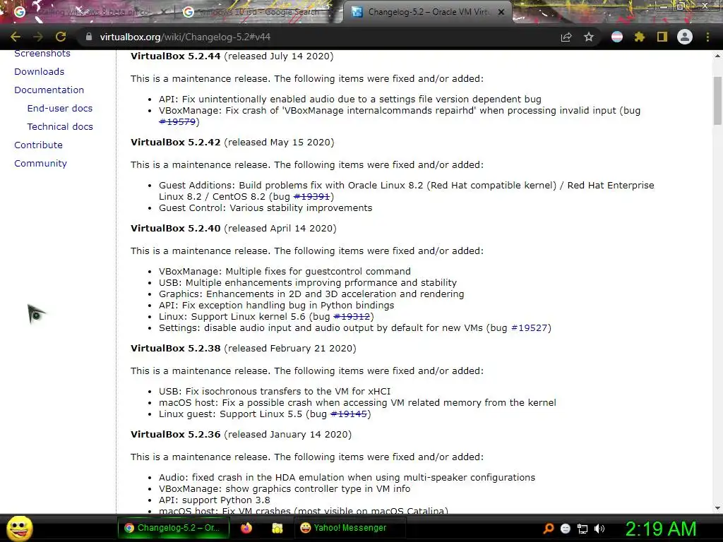Go back with the browser back arrow
723x542 pixels.
pyautogui.click(x=16, y=37)
